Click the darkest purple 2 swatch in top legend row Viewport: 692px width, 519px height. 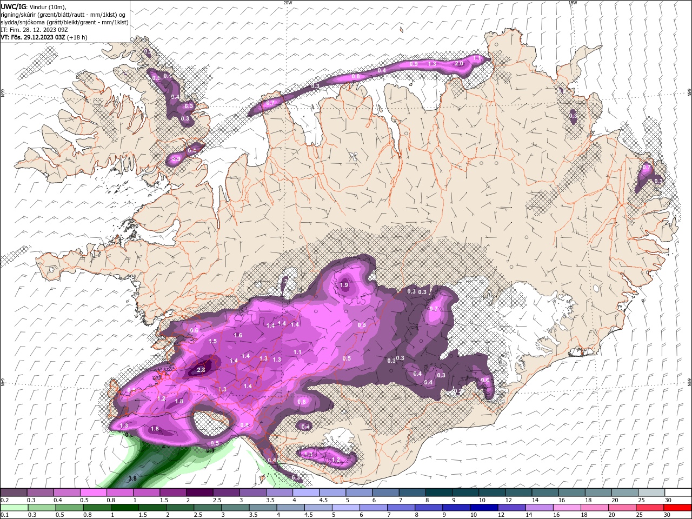pyautogui.click(x=199, y=493)
